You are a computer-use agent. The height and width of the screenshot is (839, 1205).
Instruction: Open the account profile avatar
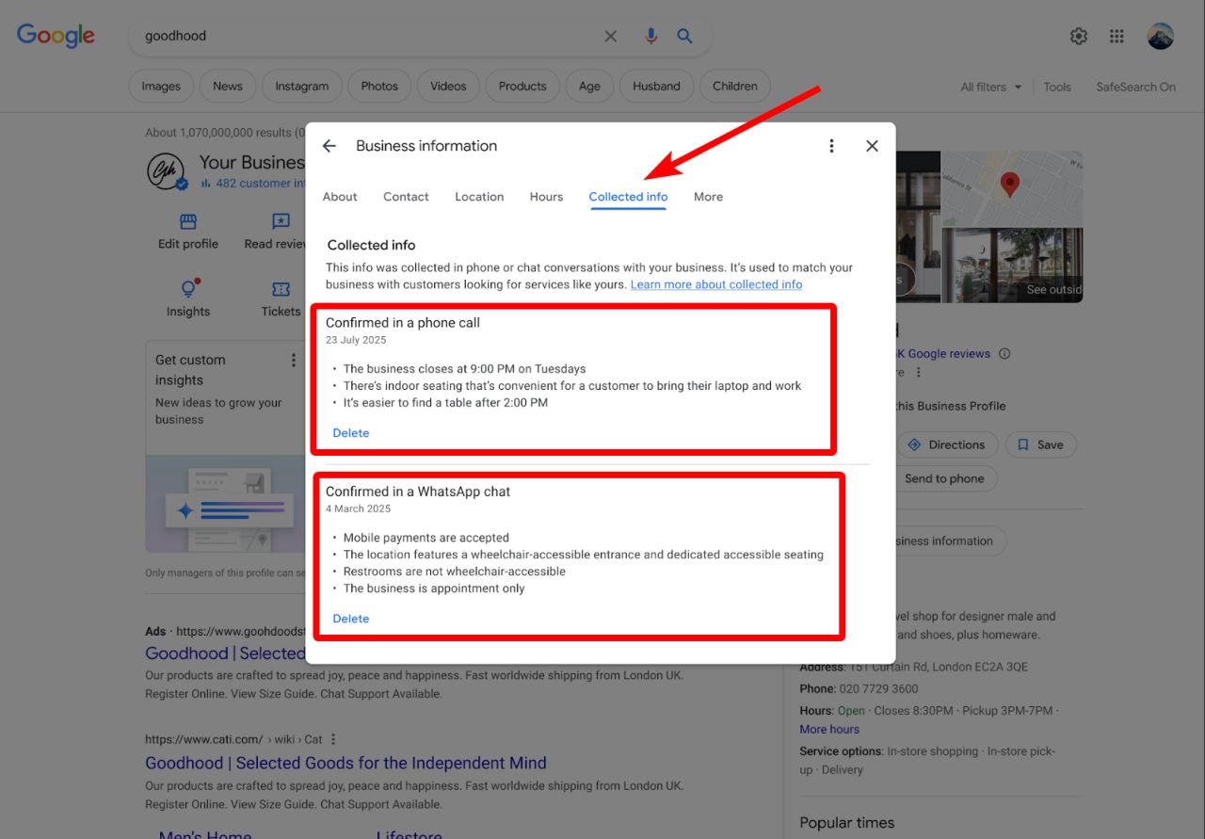pos(1160,36)
